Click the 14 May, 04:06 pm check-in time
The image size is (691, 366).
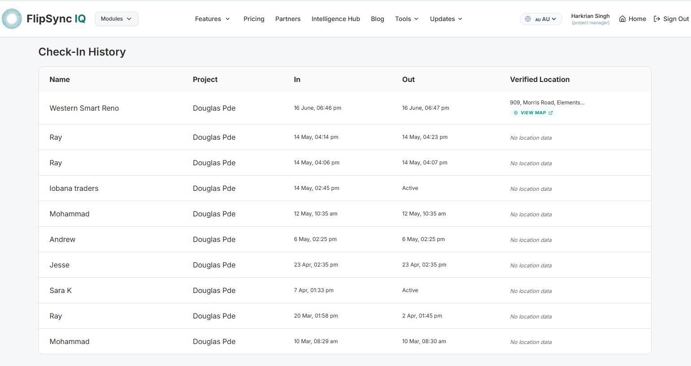tap(316, 163)
